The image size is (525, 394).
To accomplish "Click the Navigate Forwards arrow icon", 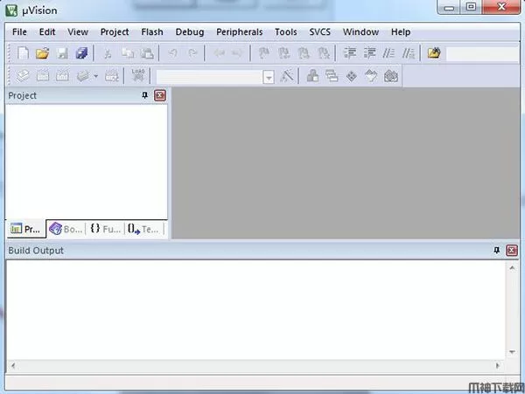I will click(237, 53).
